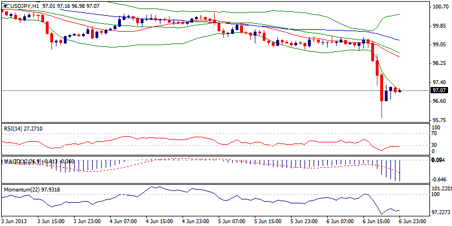Click the 98.25 price scale label
The width and height of the screenshot is (452, 226).
tap(439, 63)
